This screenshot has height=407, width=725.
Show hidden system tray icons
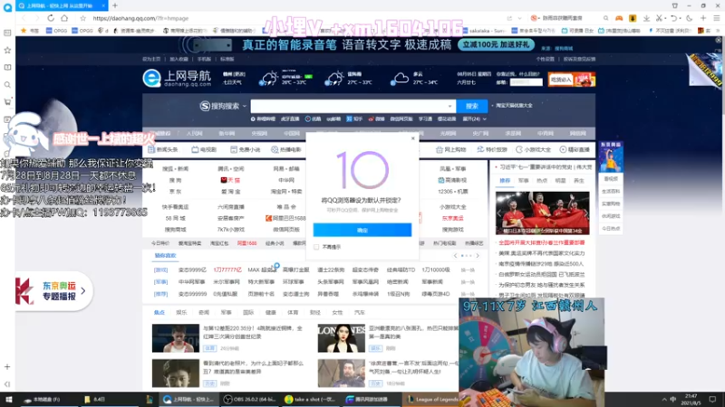click(664, 399)
